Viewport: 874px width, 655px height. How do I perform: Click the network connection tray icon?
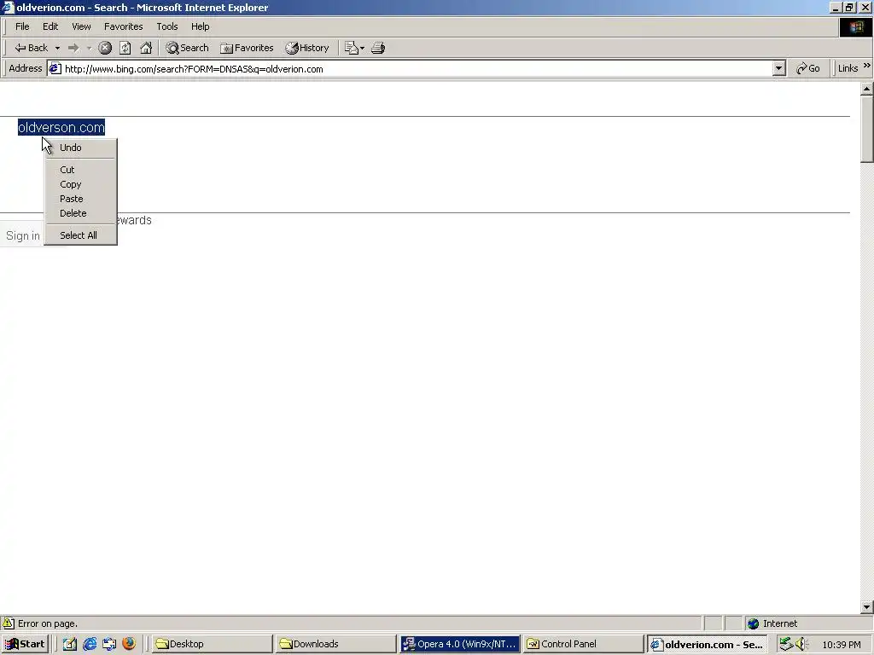pyautogui.click(x=786, y=644)
